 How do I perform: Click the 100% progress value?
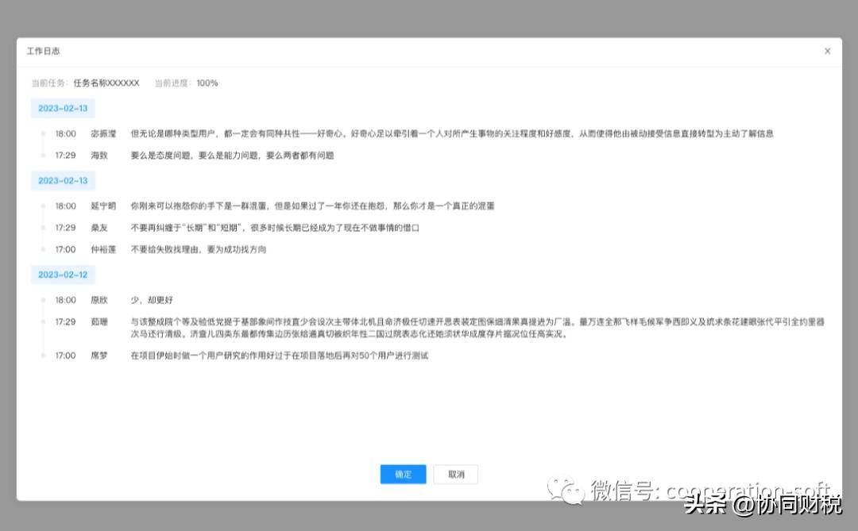tap(207, 83)
